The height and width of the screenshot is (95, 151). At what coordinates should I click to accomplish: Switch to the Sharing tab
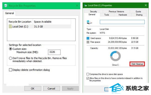[x=139, y=15]
